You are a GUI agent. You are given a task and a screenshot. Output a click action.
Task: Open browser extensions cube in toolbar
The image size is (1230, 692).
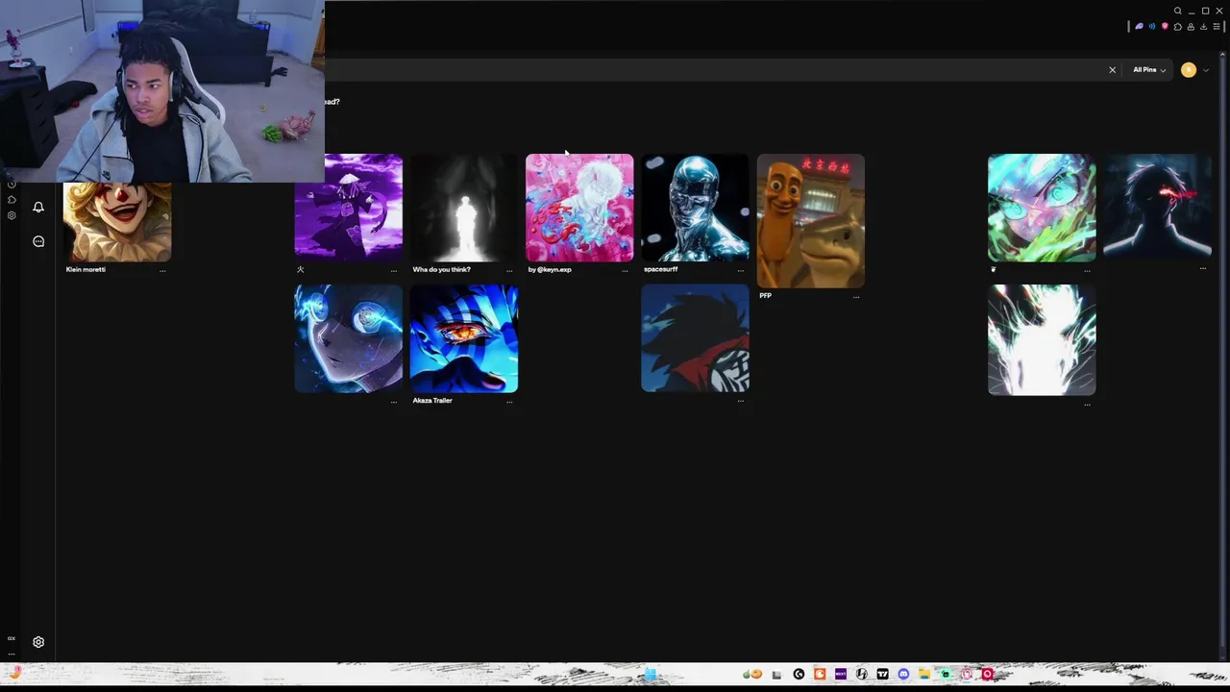coord(1178,26)
